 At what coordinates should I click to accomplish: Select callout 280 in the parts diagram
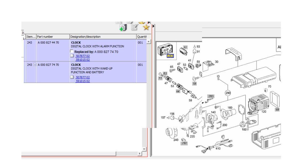(x=211, y=96)
